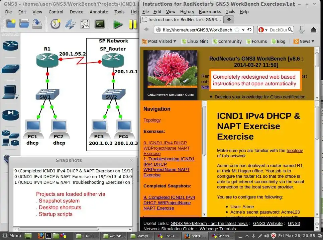The width and height of the screenshot is (323, 240).
Task: Browse switches in the GNS3 device sidebar
Action: 10,69
